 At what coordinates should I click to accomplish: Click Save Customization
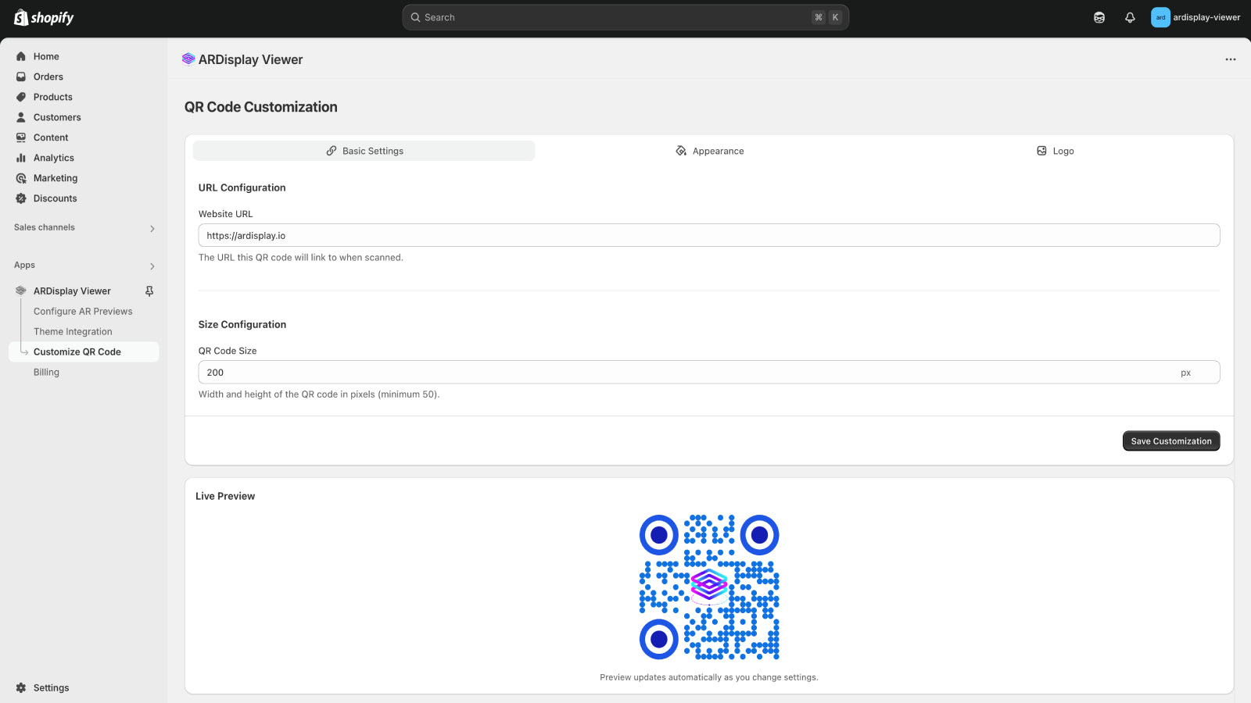[1170, 441]
